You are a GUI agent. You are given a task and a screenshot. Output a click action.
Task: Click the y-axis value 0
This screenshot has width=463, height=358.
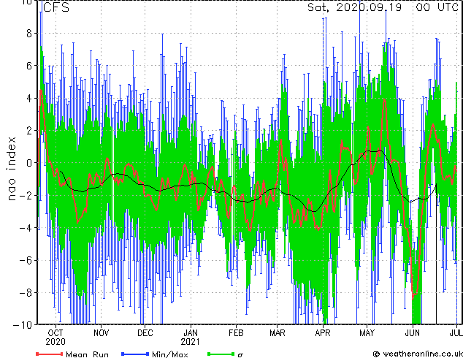pos(29,163)
